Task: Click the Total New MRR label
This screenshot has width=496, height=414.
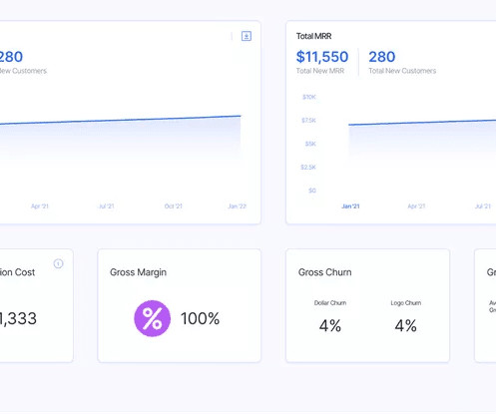Action: (320, 71)
